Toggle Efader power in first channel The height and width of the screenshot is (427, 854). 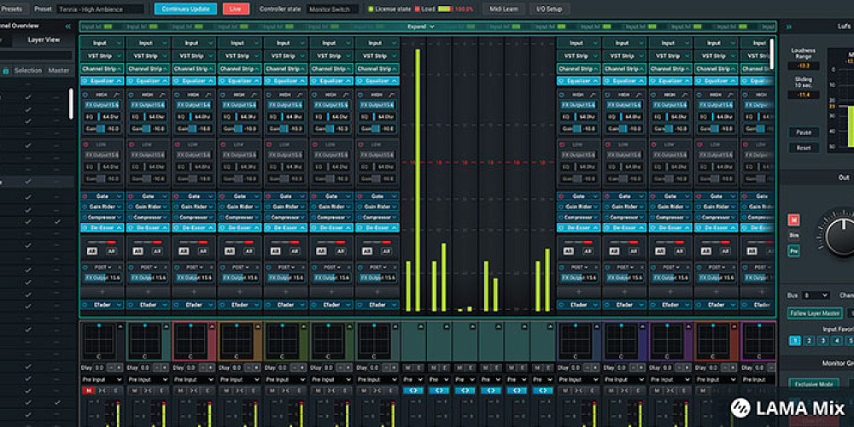[85, 305]
